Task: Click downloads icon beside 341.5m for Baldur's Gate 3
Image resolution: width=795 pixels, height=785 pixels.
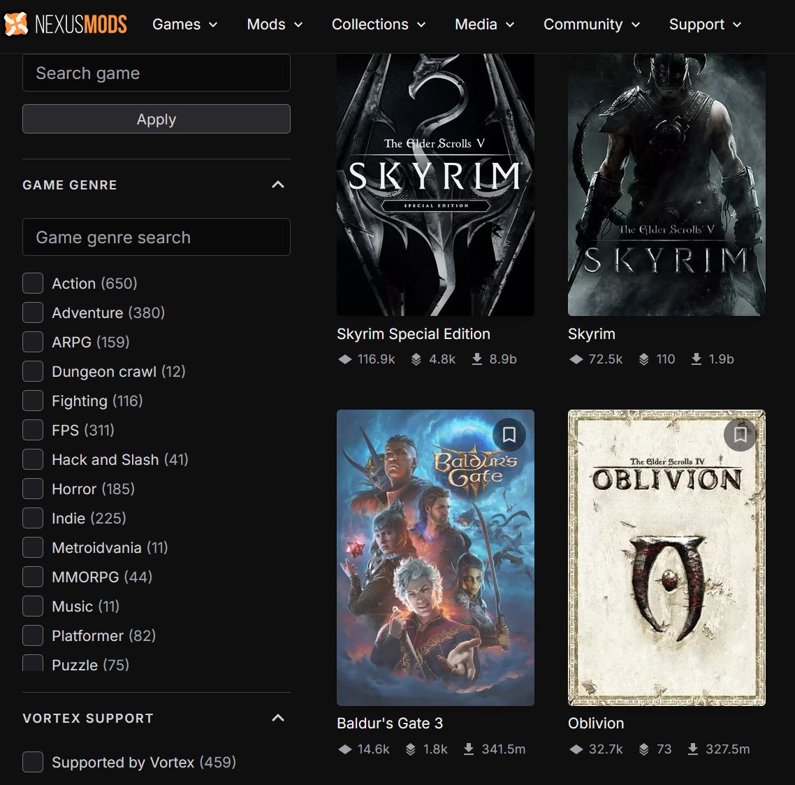Action: 469,749
